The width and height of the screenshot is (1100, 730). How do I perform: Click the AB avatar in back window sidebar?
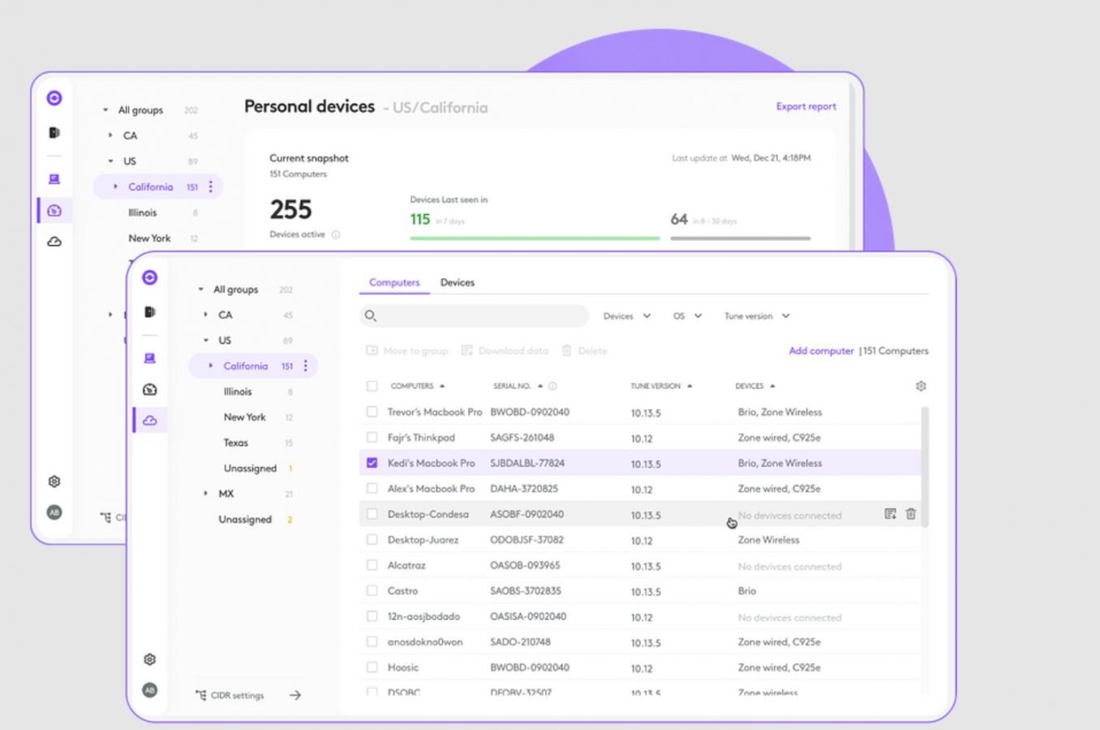[x=54, y=512]
